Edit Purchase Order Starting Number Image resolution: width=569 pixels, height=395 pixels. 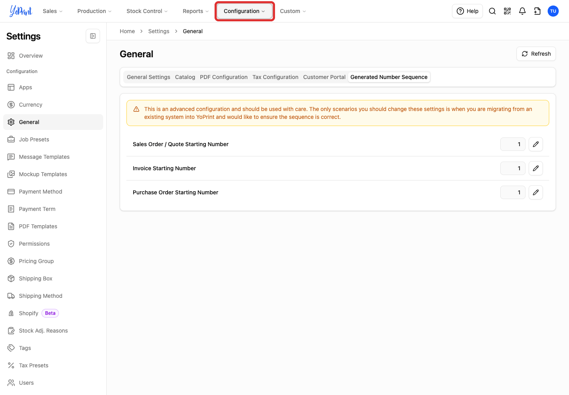click(536, 192)
